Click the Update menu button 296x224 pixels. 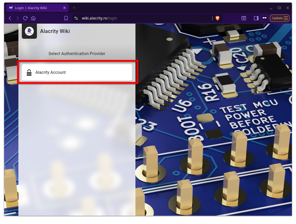280,18
